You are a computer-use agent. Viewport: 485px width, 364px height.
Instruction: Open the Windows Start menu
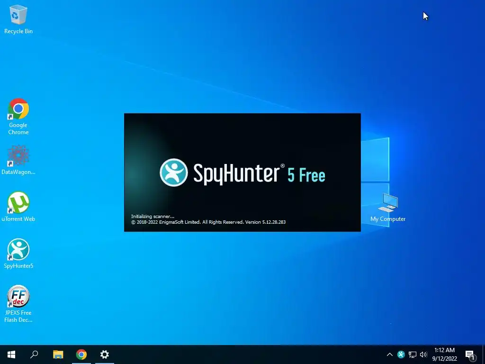click(x=11, y=355)
